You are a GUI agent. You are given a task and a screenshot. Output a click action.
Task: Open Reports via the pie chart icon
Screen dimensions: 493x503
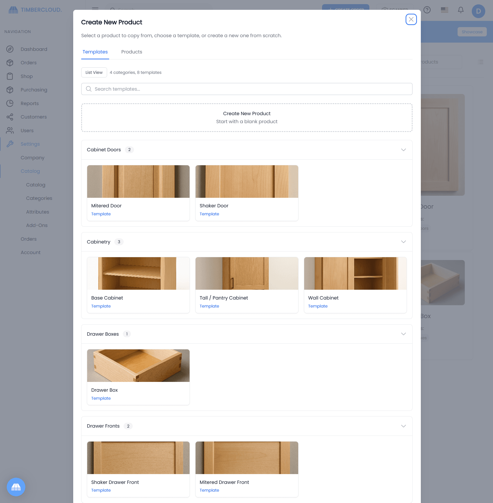click(10, 103)
